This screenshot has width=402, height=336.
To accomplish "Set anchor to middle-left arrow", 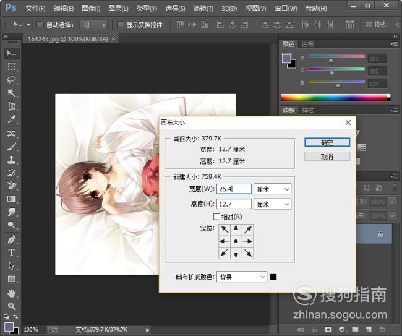I will pos(225,241).
